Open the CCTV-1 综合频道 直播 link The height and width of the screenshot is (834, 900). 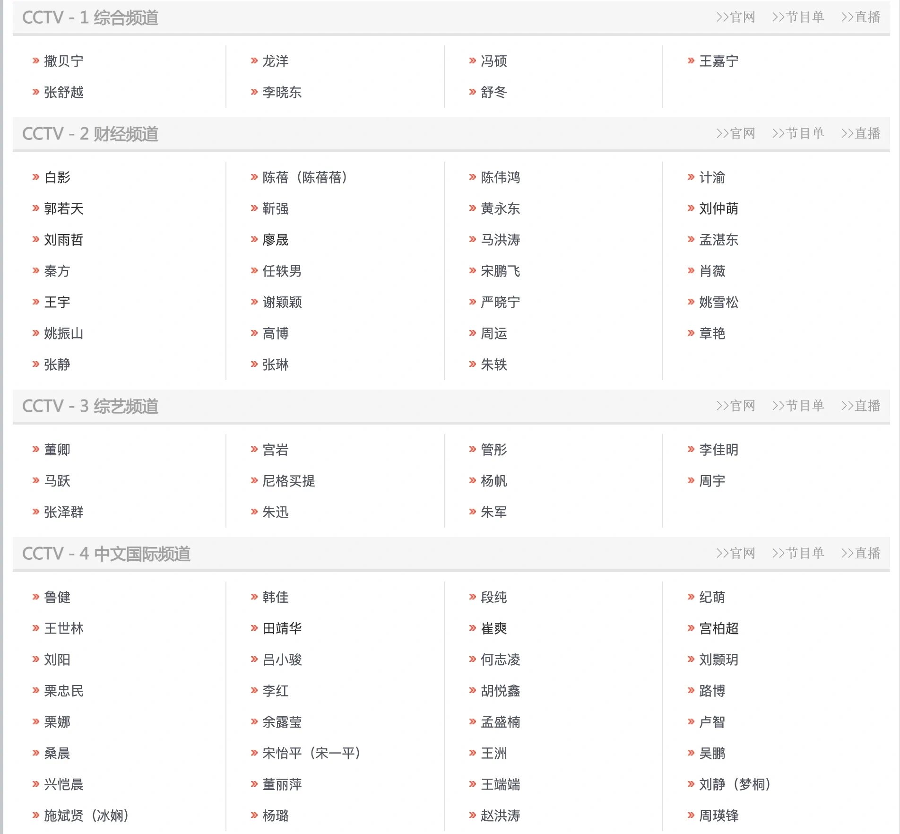tap(860, 17)
